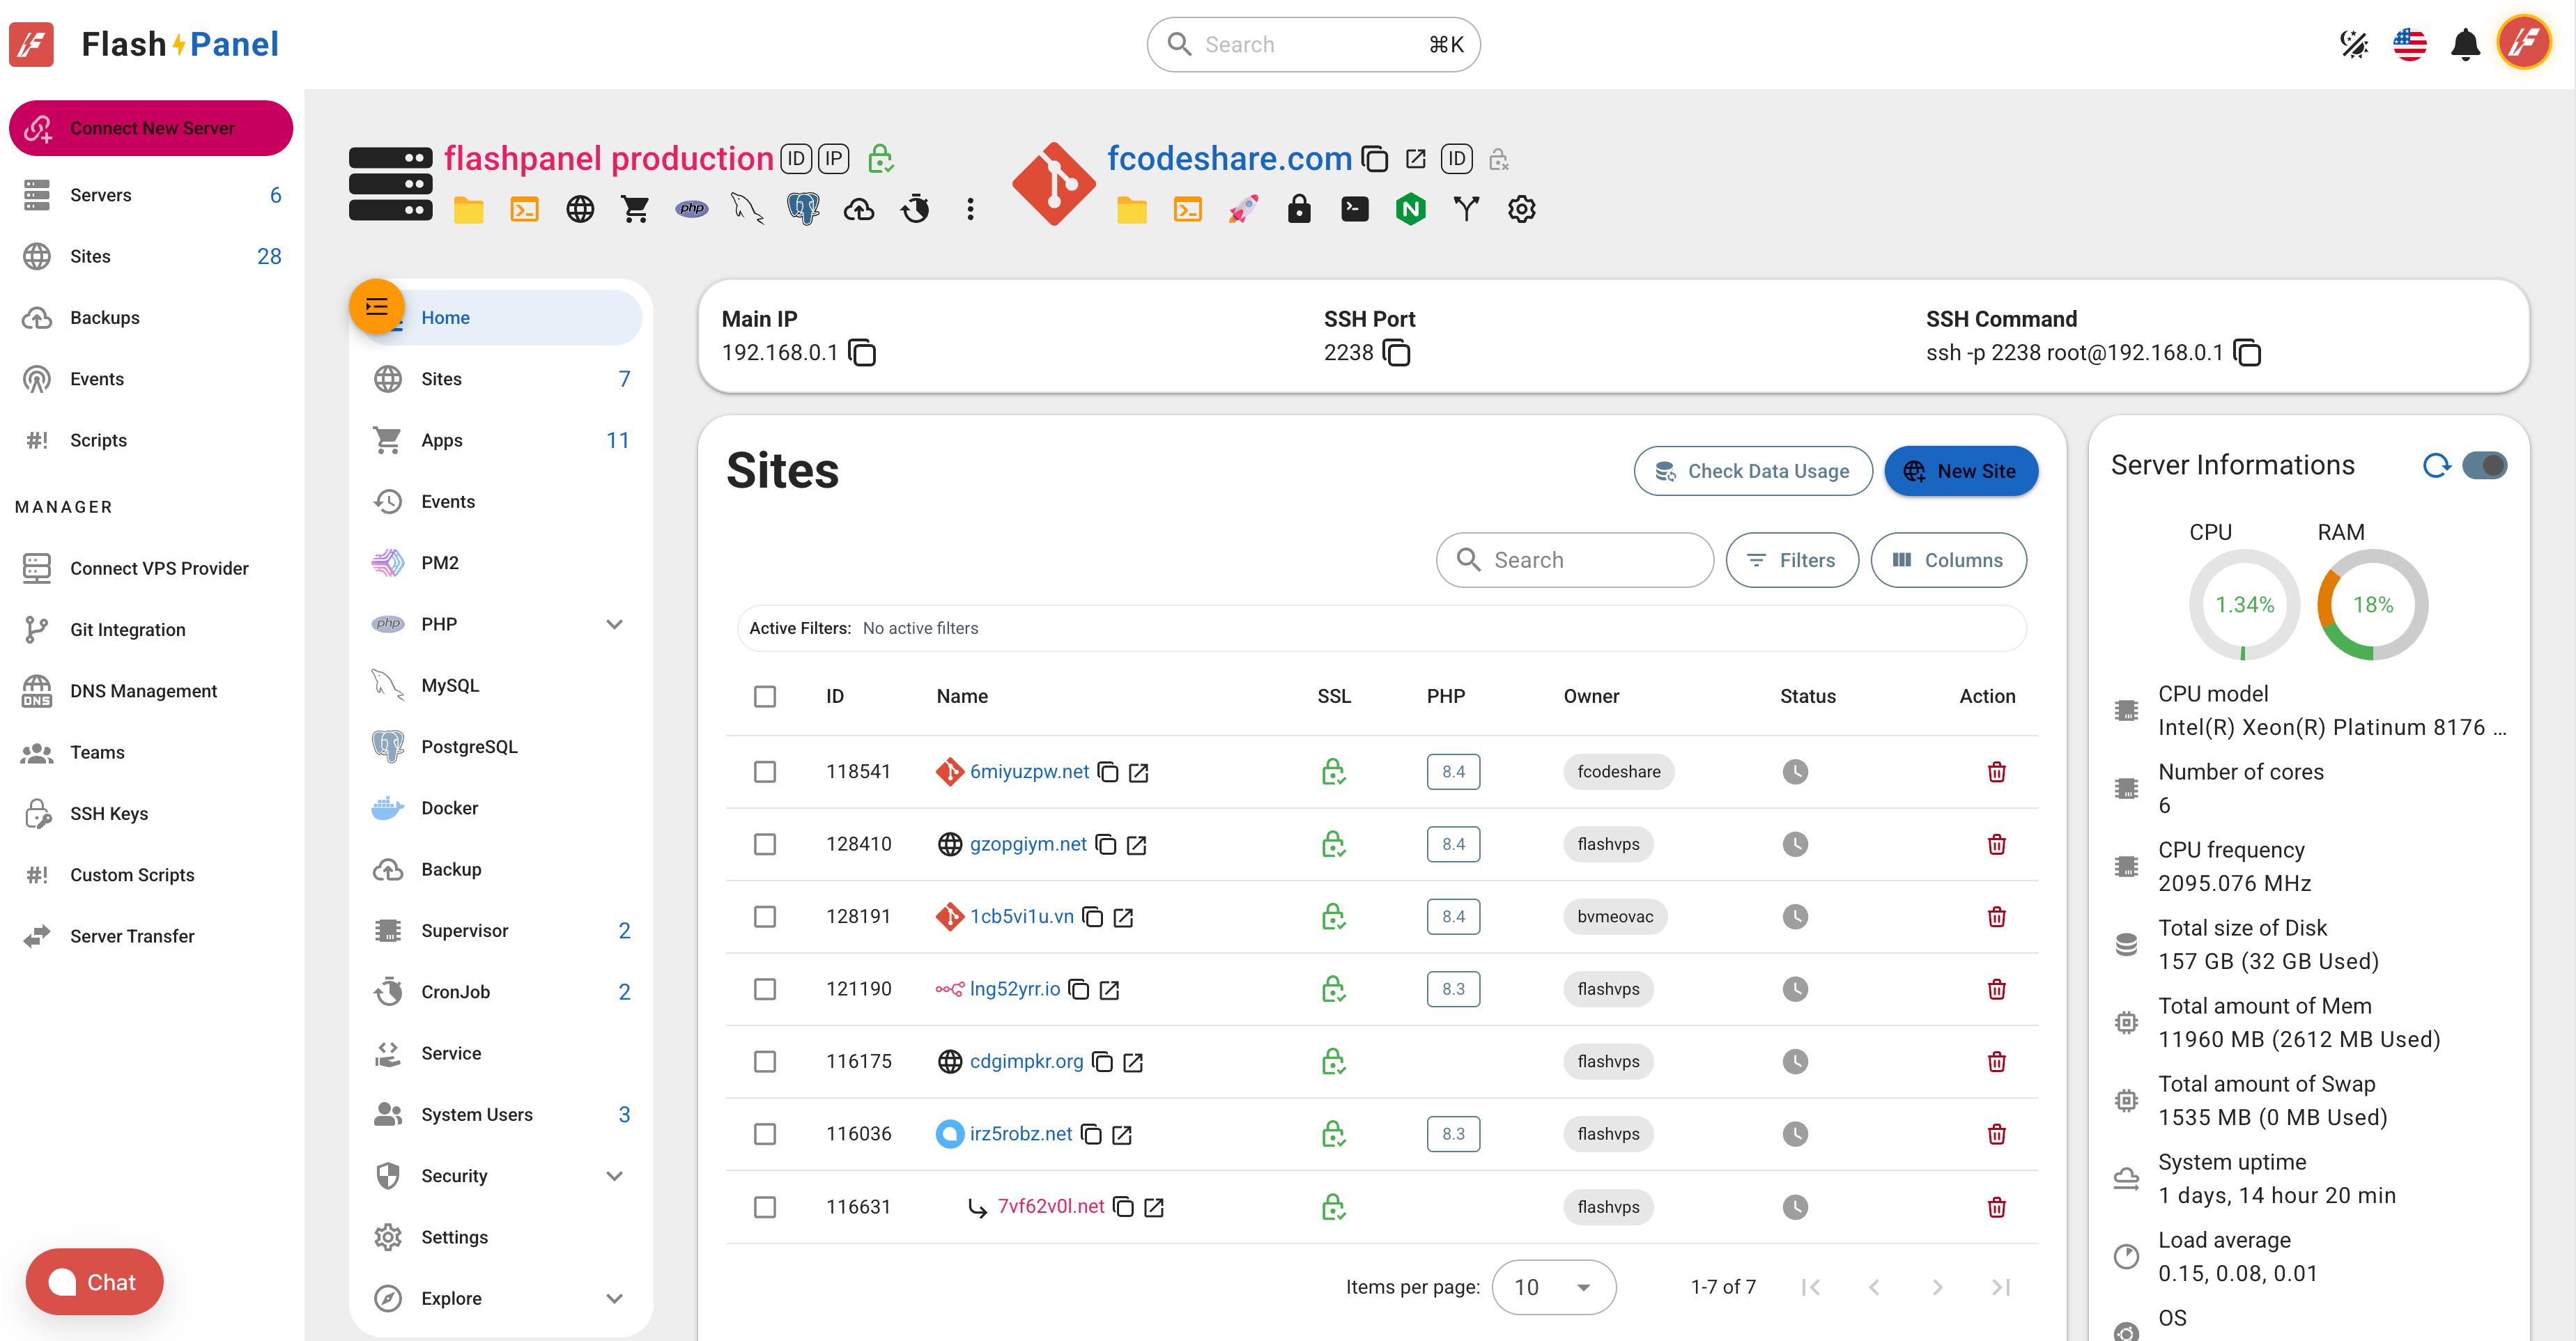This screenshot has width=2576, height=1341.
Task: Open gzopgiym.net in new tab icon
Action: [1137, 845]
